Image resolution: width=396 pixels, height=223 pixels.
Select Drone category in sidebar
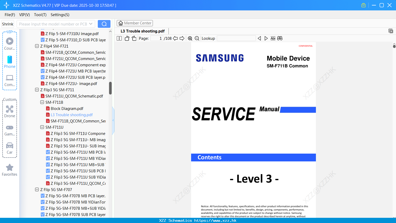tap(10, 112)
